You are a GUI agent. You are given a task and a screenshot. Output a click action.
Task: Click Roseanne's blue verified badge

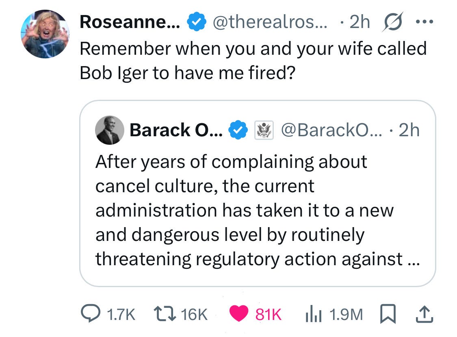(x=197, y=21)
